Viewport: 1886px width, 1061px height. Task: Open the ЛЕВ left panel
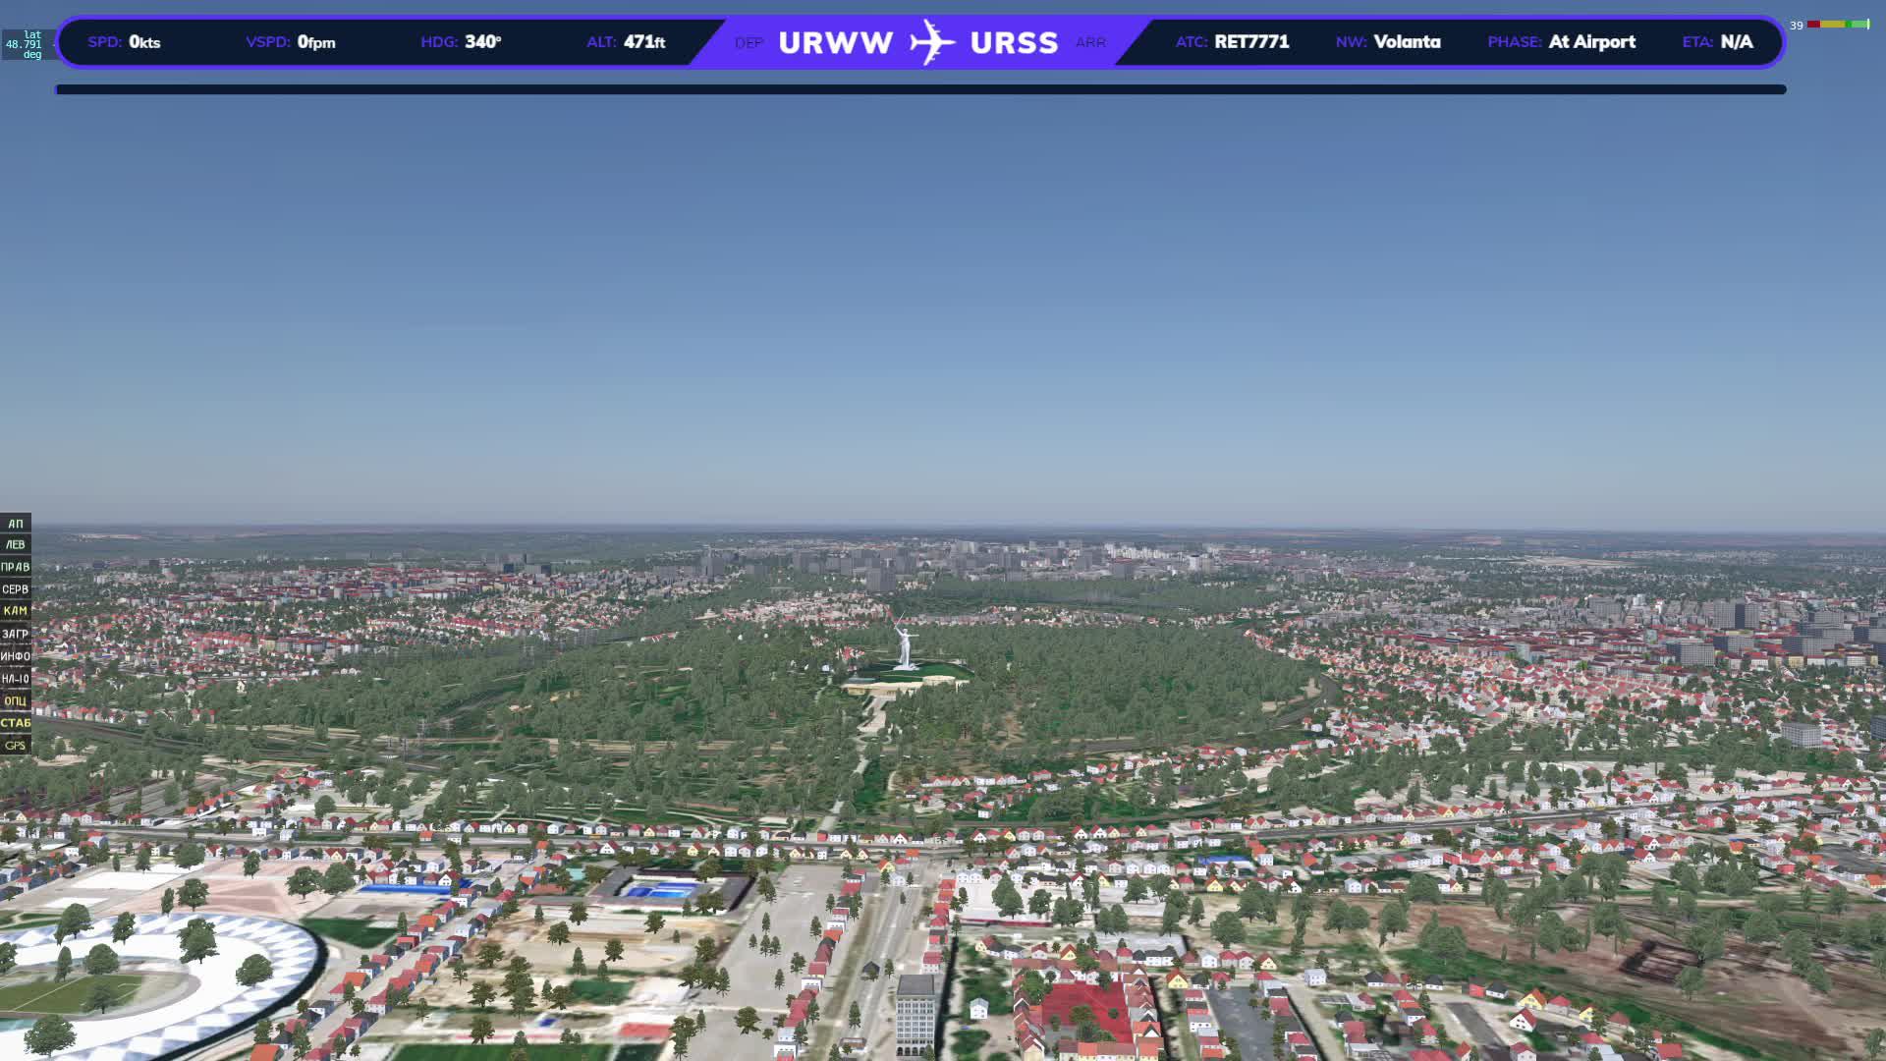point(15,545)
